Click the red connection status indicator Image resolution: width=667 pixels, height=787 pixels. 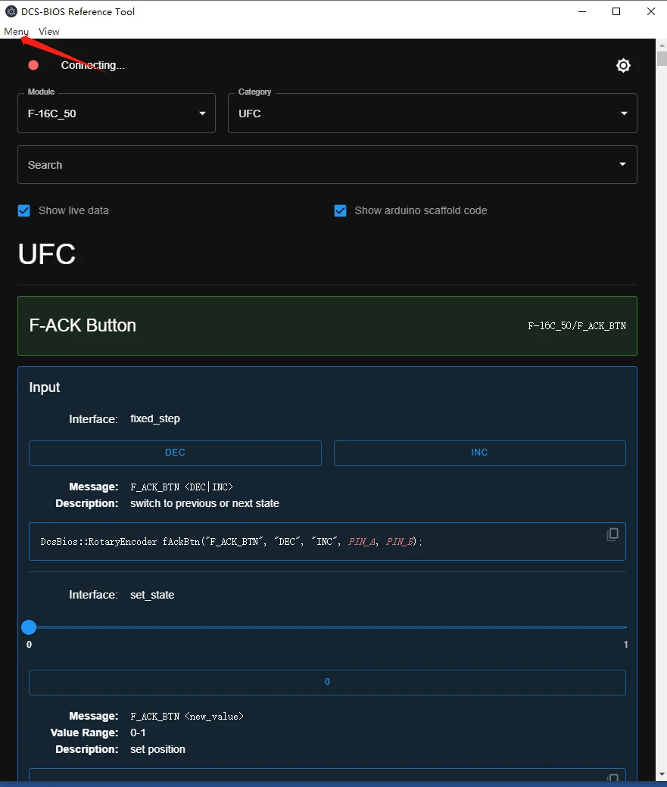pos(33,65)
